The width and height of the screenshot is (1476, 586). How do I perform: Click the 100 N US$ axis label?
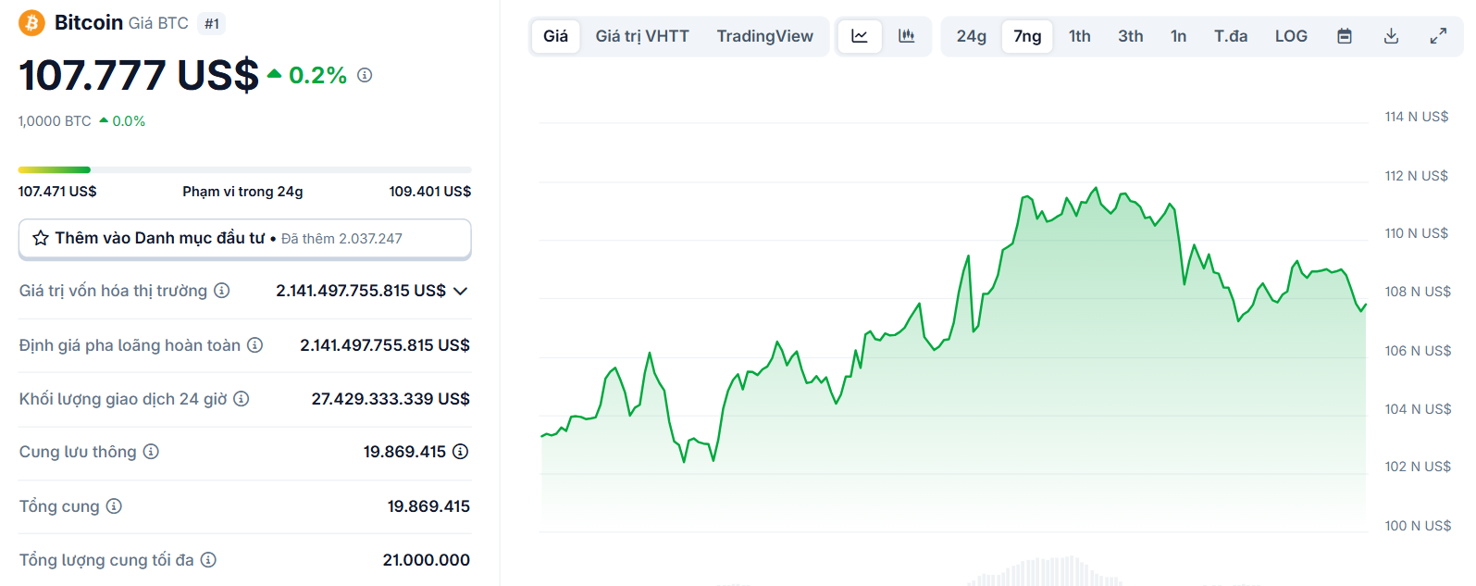click(1418, 526)
